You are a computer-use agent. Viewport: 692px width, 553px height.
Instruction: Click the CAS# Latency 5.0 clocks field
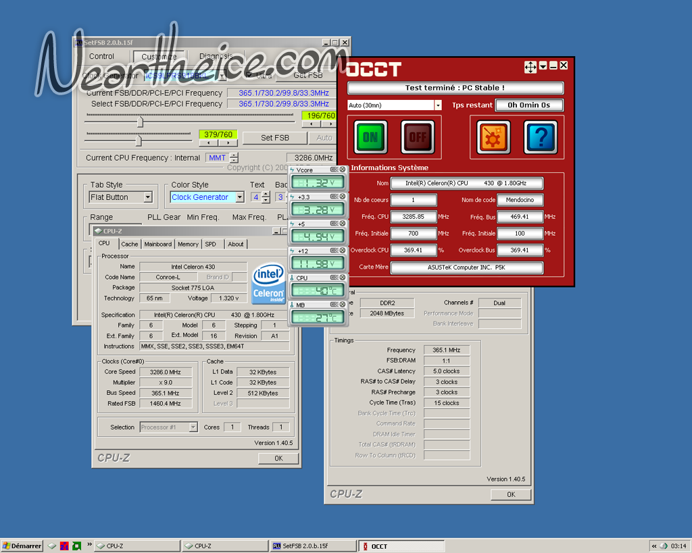coord(446,371)
